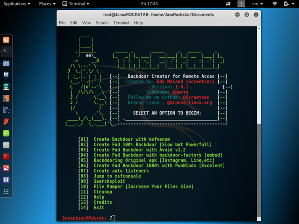This screenshot has width=299, height=224.
Task: Open the View menu
Action: 86,23
